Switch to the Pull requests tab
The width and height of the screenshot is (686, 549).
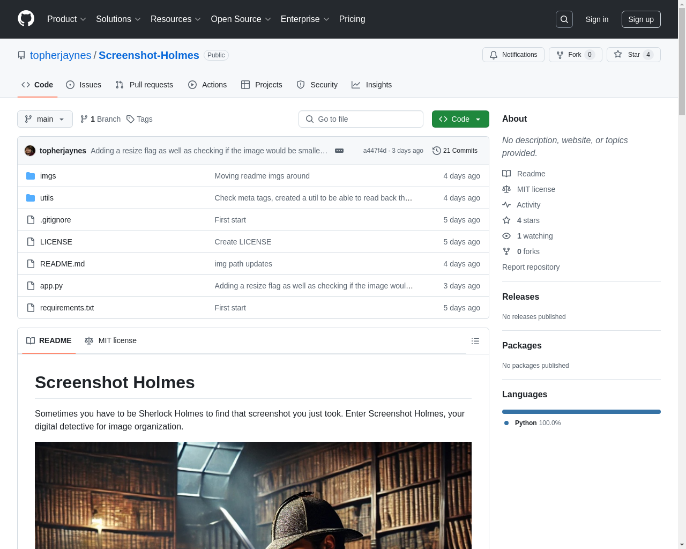click(x=144, y=85)
